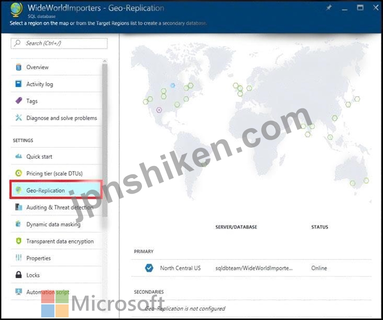Select the purple hexagon region marker in southern US

pyautogui.click(x=159, y=110)
